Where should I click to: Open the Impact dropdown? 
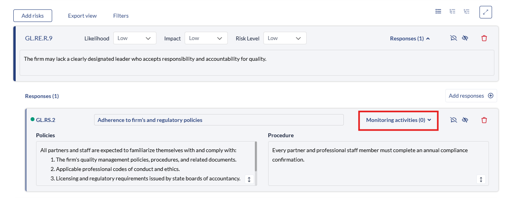(x=206, y=38)
